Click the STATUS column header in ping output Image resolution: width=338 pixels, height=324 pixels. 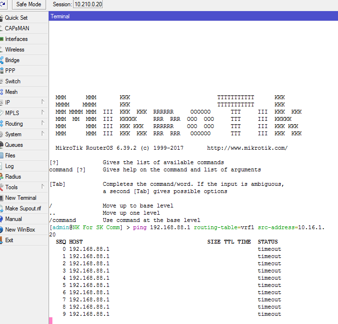(268, 242)
